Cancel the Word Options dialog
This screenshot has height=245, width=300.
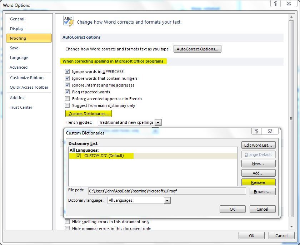point(281,236)
